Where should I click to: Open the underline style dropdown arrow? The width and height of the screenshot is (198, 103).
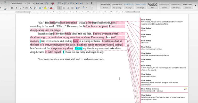23,8
